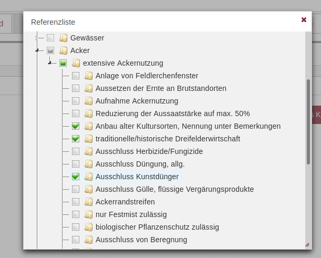Click the vertical scrollbar thumb

[x=308, y=121]
